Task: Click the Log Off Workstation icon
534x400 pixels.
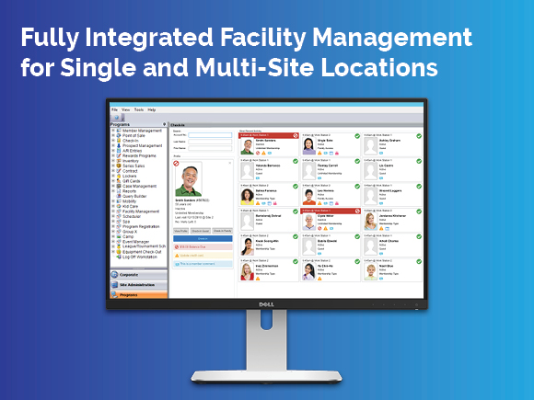Action: (x=119, y=257)
